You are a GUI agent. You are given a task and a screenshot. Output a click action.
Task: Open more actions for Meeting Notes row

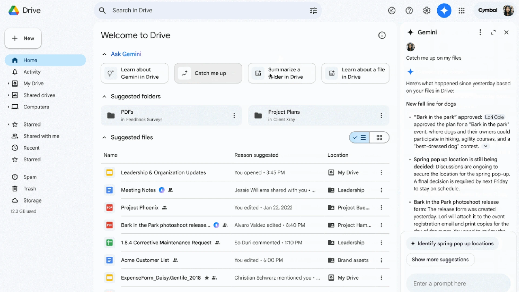[x=381, y=190]
